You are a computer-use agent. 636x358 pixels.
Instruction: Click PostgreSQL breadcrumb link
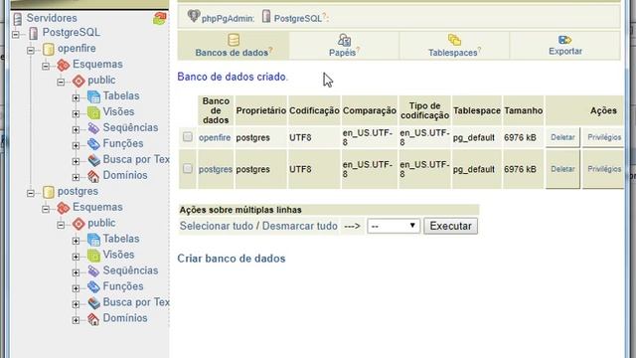(x=298, y=19)
